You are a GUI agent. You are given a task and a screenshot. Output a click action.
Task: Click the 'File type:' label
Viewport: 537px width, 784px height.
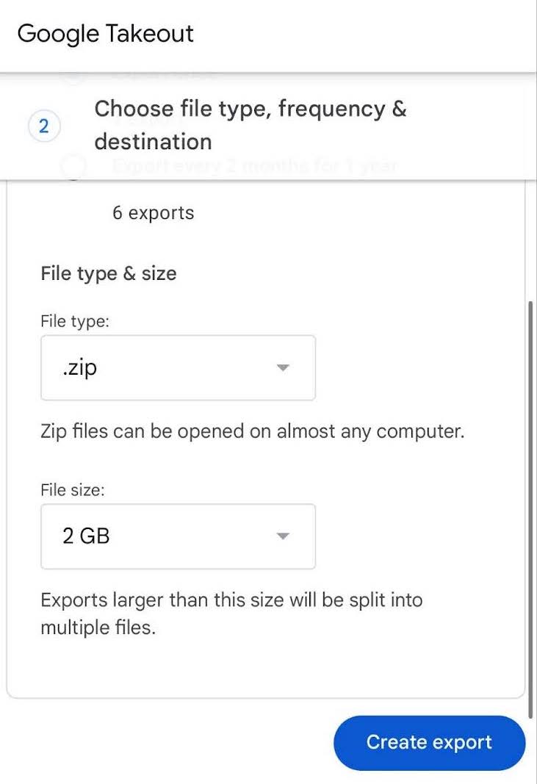pos(75,321)
